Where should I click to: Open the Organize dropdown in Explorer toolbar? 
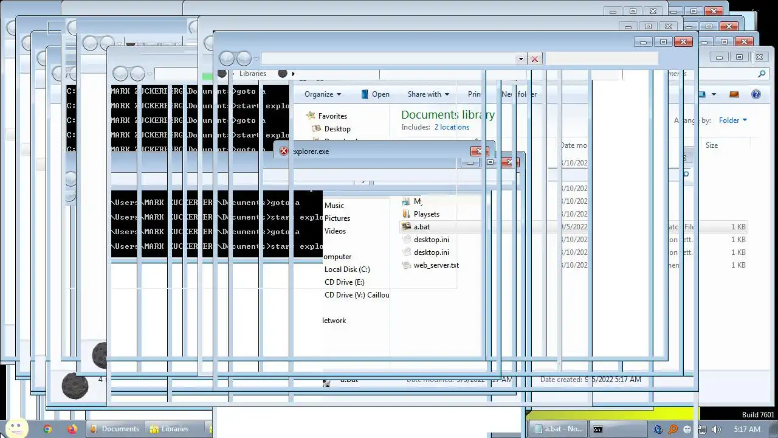click(323, 94)
